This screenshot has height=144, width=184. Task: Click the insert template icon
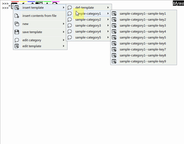pyautogui.click(x=17, y=8)
